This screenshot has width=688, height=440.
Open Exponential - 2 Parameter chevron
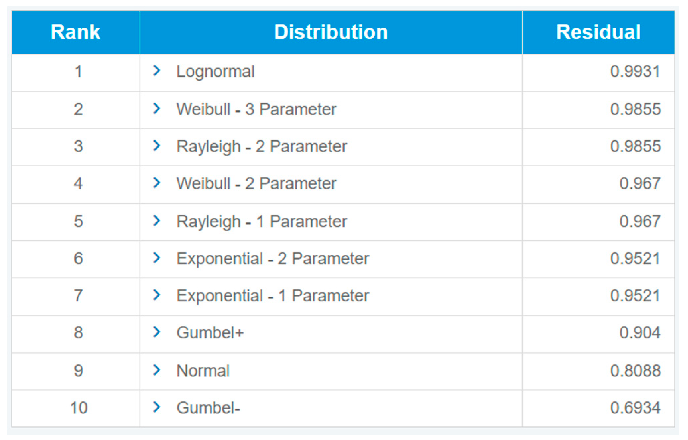click(157, 258)
